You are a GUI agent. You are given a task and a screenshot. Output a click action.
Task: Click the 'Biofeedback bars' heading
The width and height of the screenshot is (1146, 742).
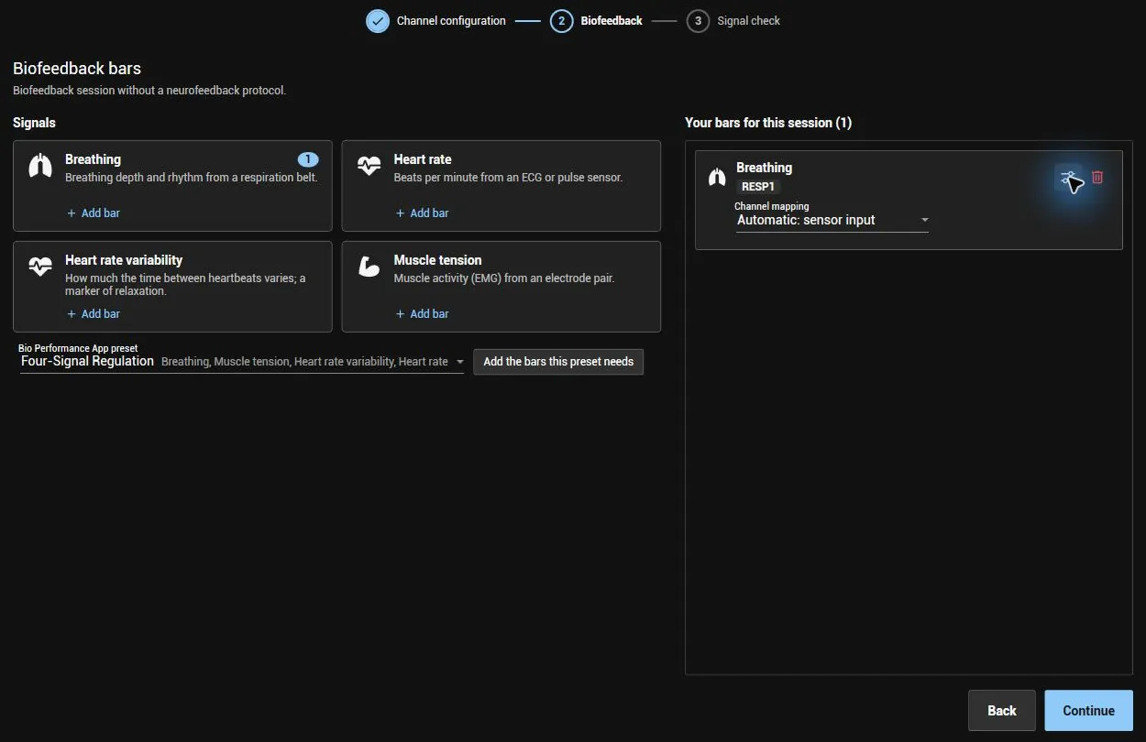(x=77, y=69)
